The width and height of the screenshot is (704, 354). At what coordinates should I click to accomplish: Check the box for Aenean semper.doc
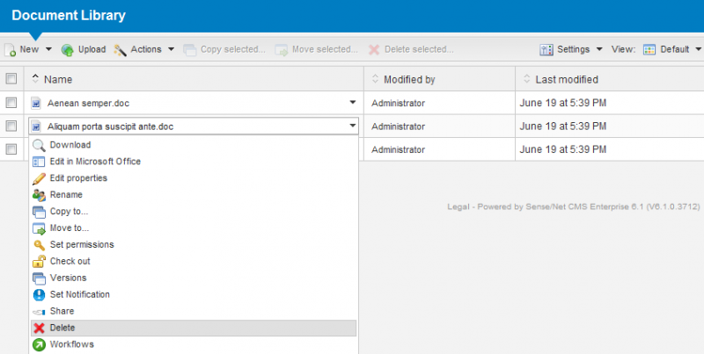(x=11, y=103)
